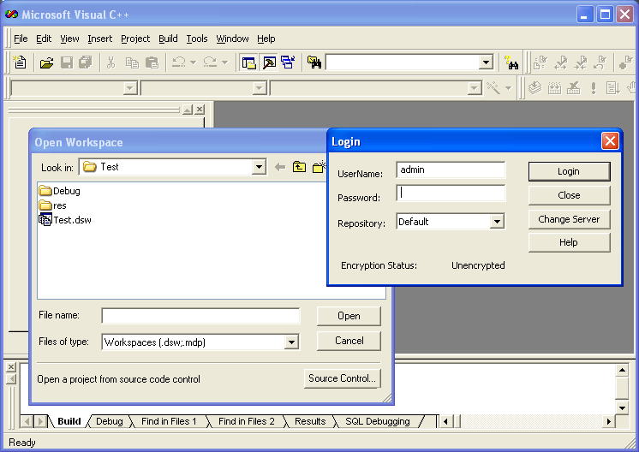639x452 pixels.
Task: Click the New Text File toolbar icon
Action: coord(20,62)
